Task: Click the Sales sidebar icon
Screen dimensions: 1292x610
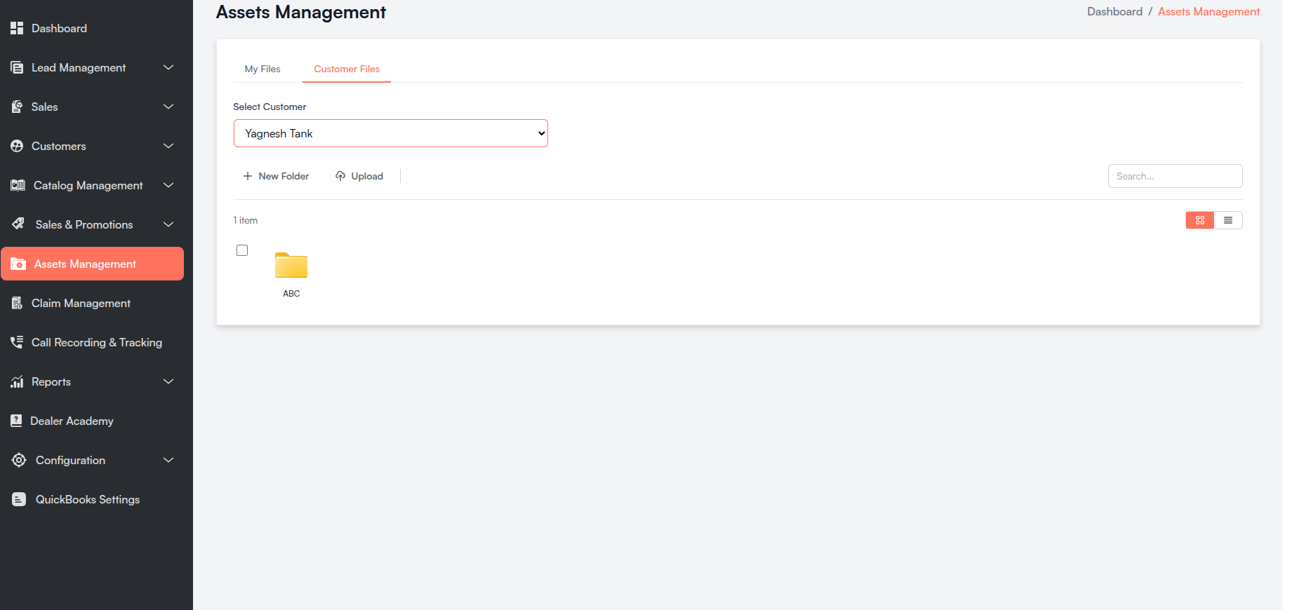Action: [x=17, y=107]
